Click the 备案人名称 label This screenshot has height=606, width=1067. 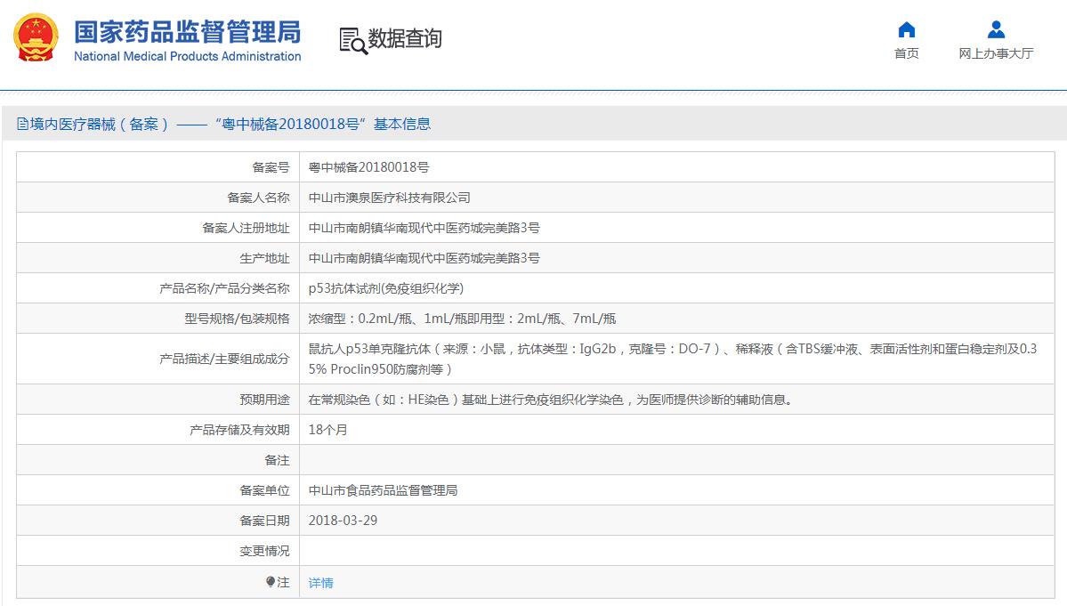coord(259,198)
